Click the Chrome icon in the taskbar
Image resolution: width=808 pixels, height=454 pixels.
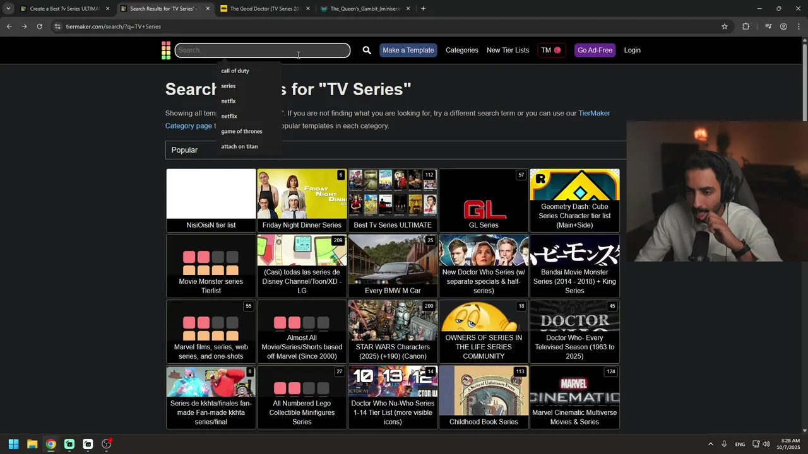coord(50,444)
